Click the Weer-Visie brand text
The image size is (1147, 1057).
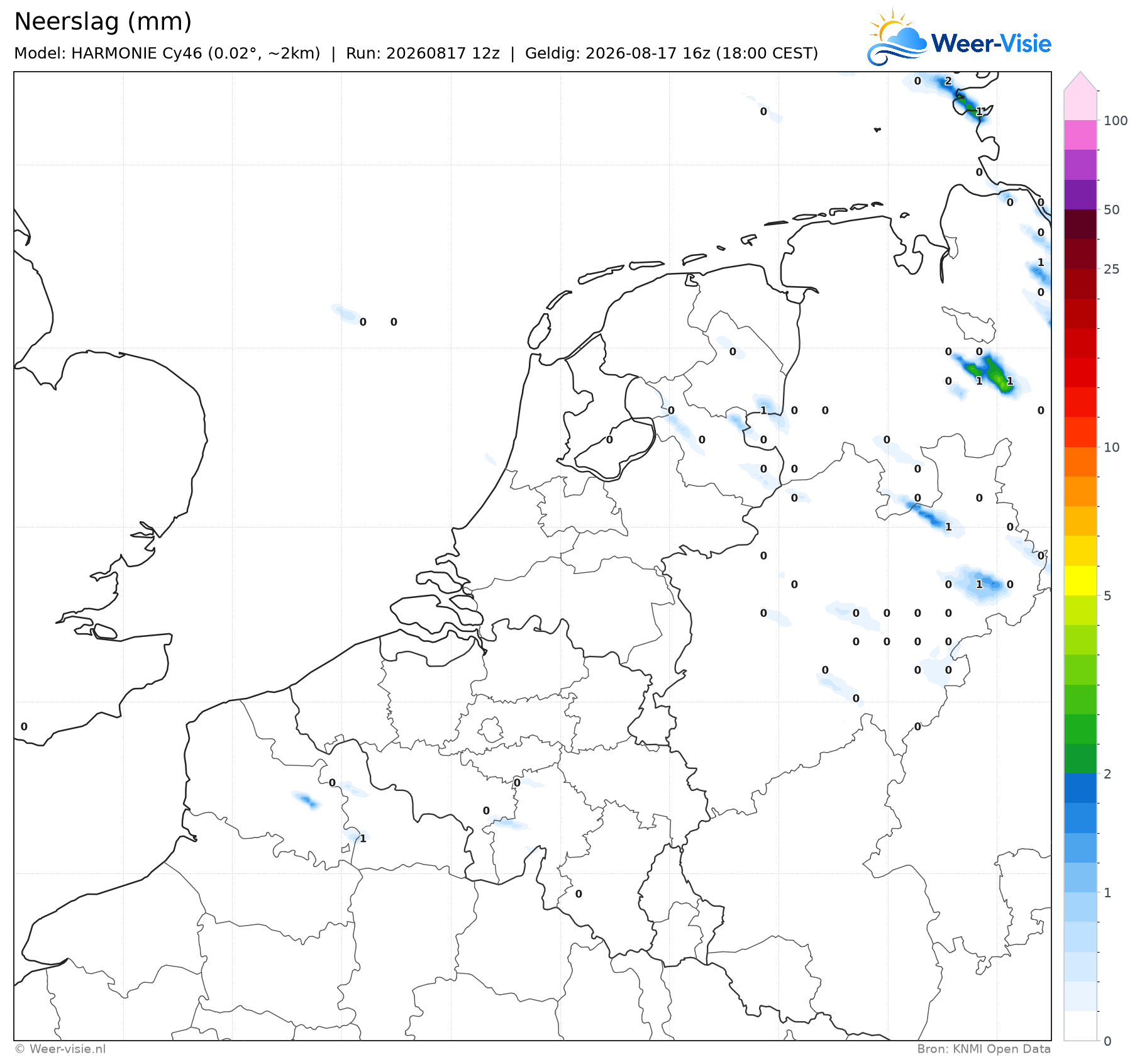(x=991, y=43)
